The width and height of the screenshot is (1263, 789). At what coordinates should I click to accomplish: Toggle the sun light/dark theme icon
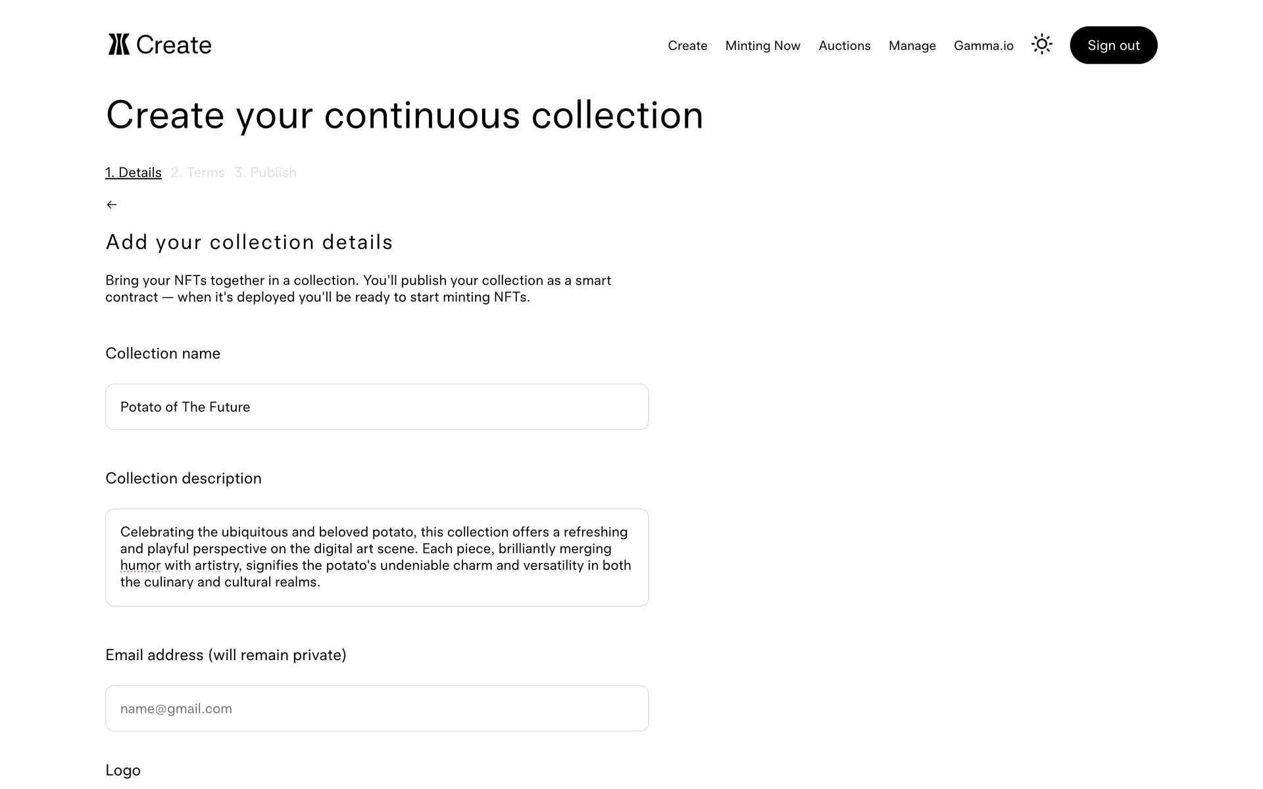pyautogui.click(x=1041, y=45)
